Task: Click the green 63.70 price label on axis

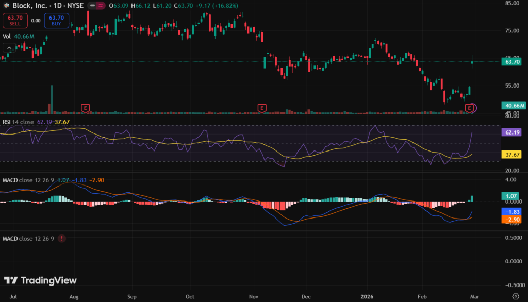Action: [512, 62]
